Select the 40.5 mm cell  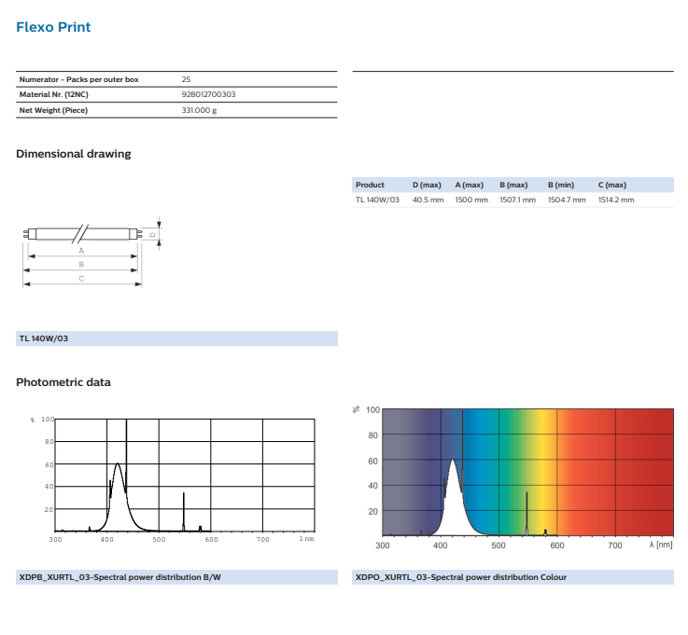[428, 200]
